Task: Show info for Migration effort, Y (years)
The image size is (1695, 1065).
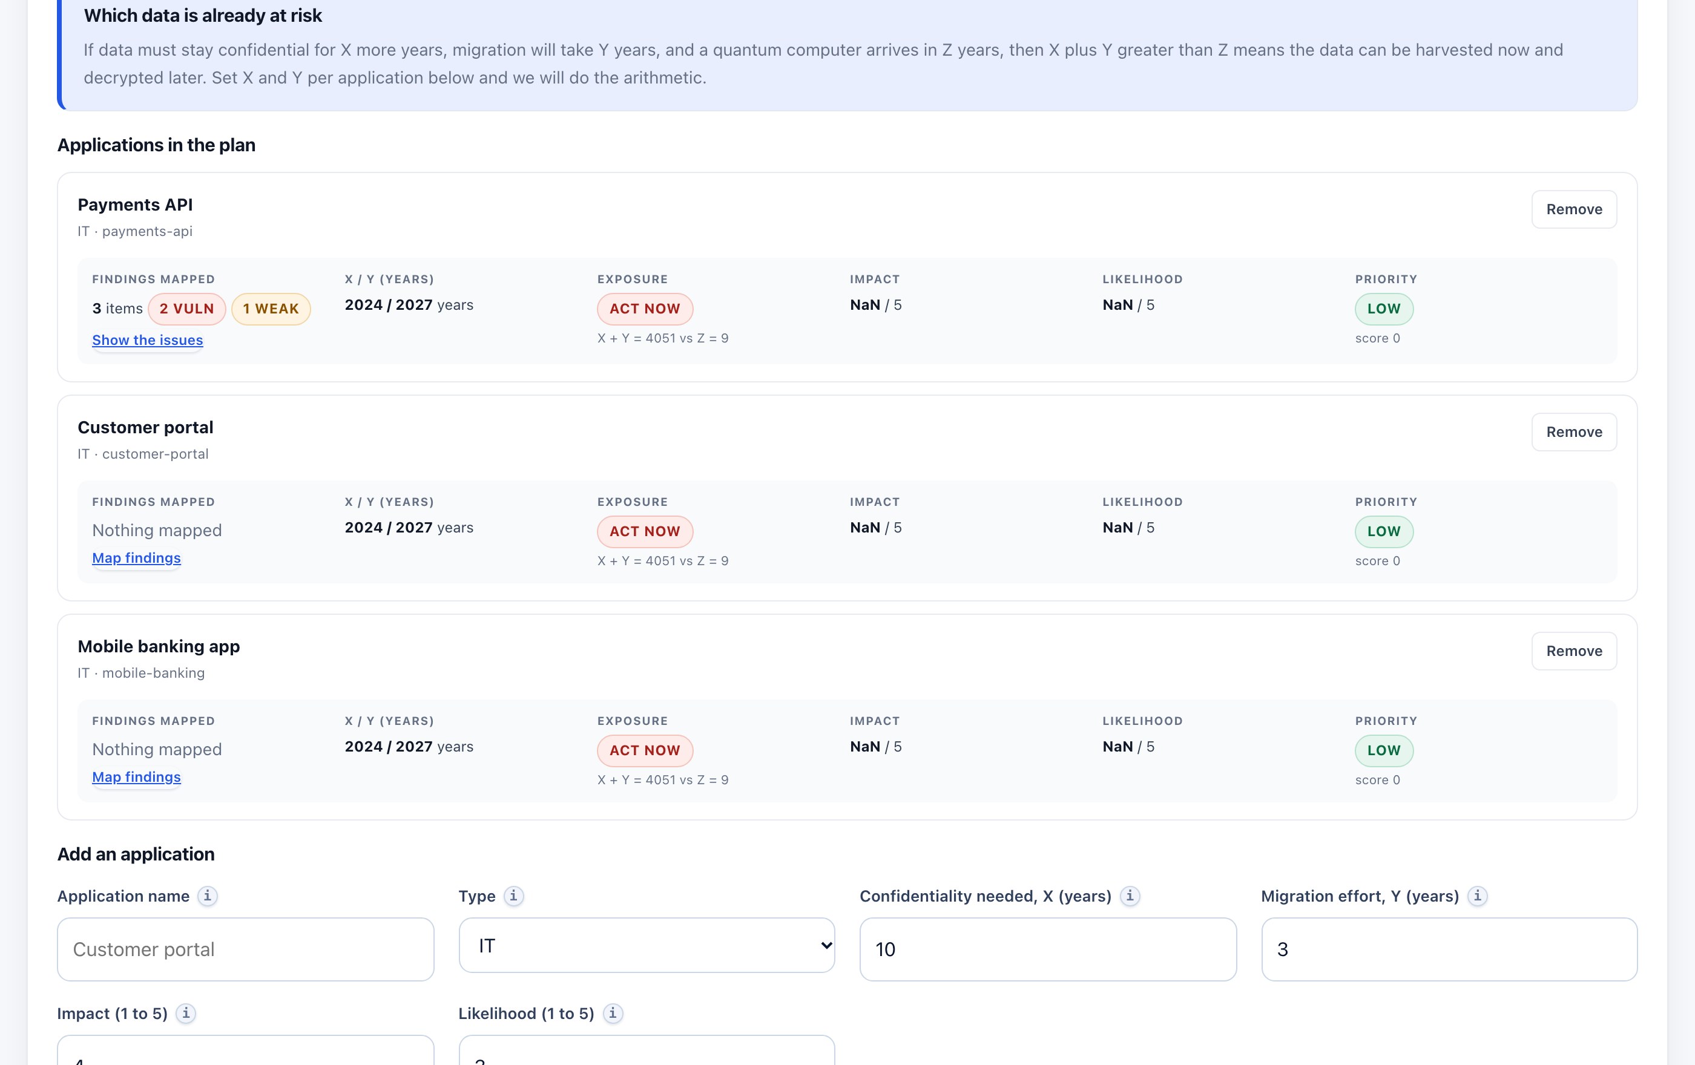Action: click(x=1477, y=896)
